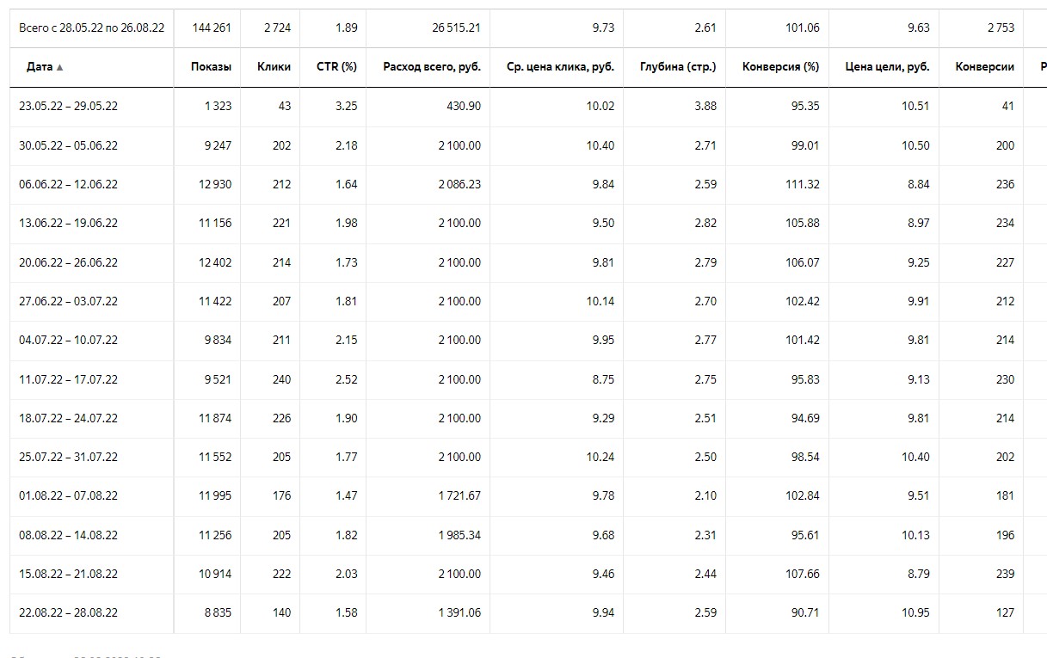Click date range 11.07.22 – 17.07.22

click(69, 379)
